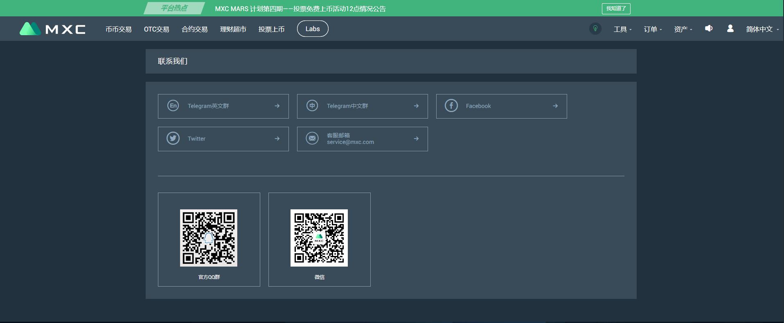Click arrow on Facebook card

(555, 106)
